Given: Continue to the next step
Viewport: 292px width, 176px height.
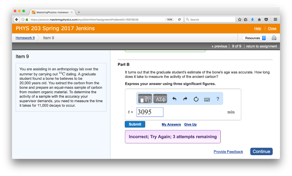Looking at the screenshot, I should (261, 152).
